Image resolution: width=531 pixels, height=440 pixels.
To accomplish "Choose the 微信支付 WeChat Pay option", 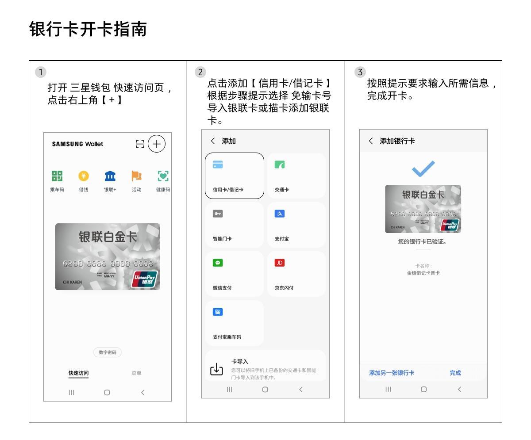I will tap(235, 274).
